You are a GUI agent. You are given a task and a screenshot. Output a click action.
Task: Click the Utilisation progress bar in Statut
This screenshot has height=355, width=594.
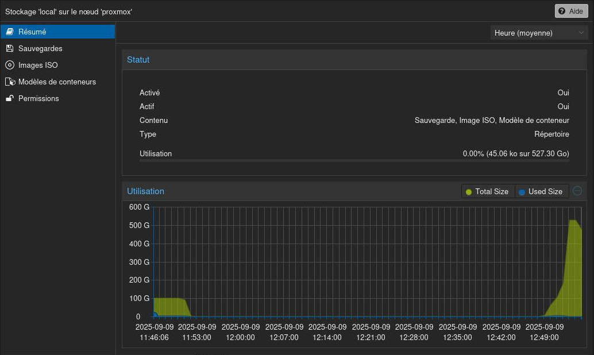354,161
